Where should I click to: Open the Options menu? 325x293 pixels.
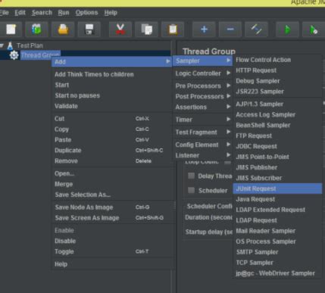tap(86, 13)
